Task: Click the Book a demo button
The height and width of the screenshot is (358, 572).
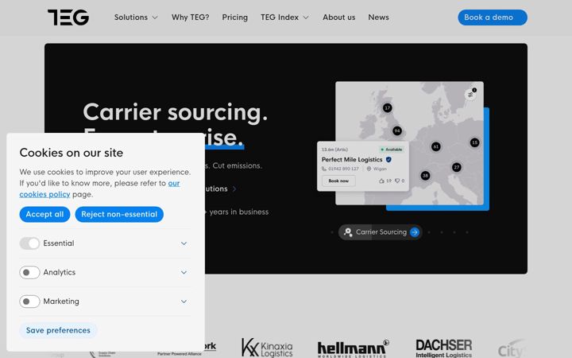Action: pyautogui.click(x=492, y=18)
